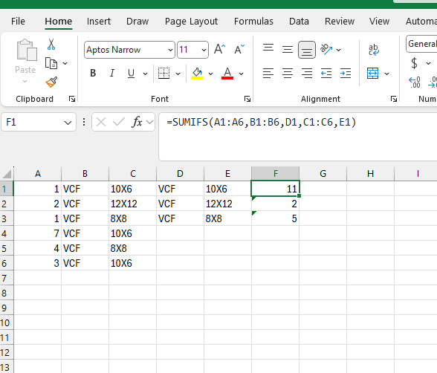Expand the Borders options arrow
Image resolution: width=437 pixels, height=373 pixels.
click(x=178, y=74)
